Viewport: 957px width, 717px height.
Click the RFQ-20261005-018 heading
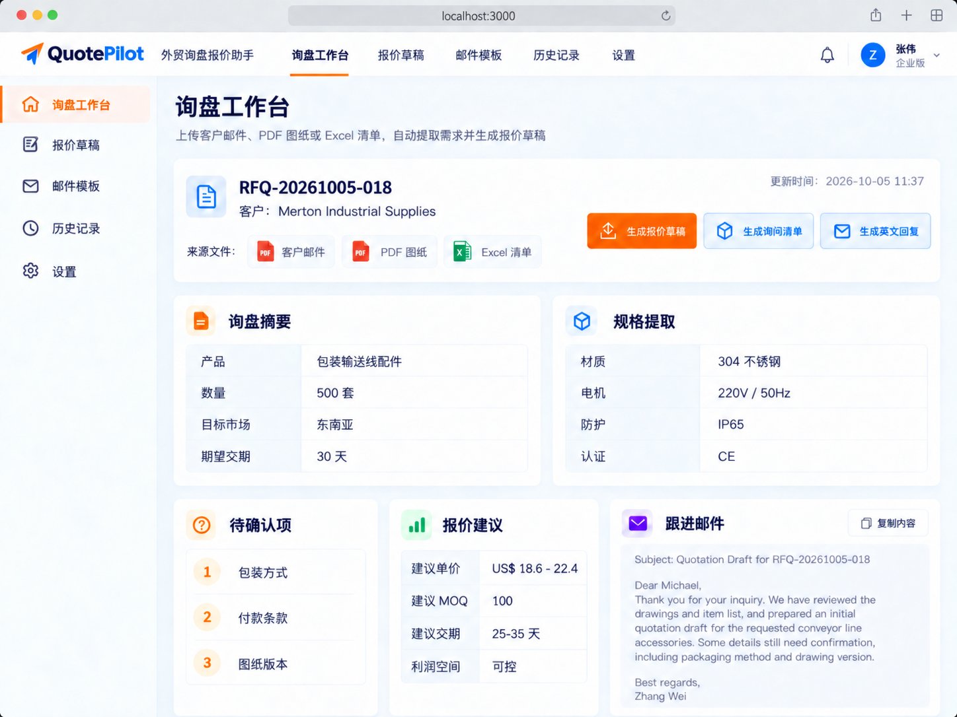(x=315, y=188)
